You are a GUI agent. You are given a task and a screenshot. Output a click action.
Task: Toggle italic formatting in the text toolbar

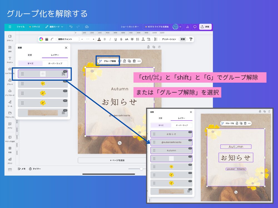tap(110, 39)
